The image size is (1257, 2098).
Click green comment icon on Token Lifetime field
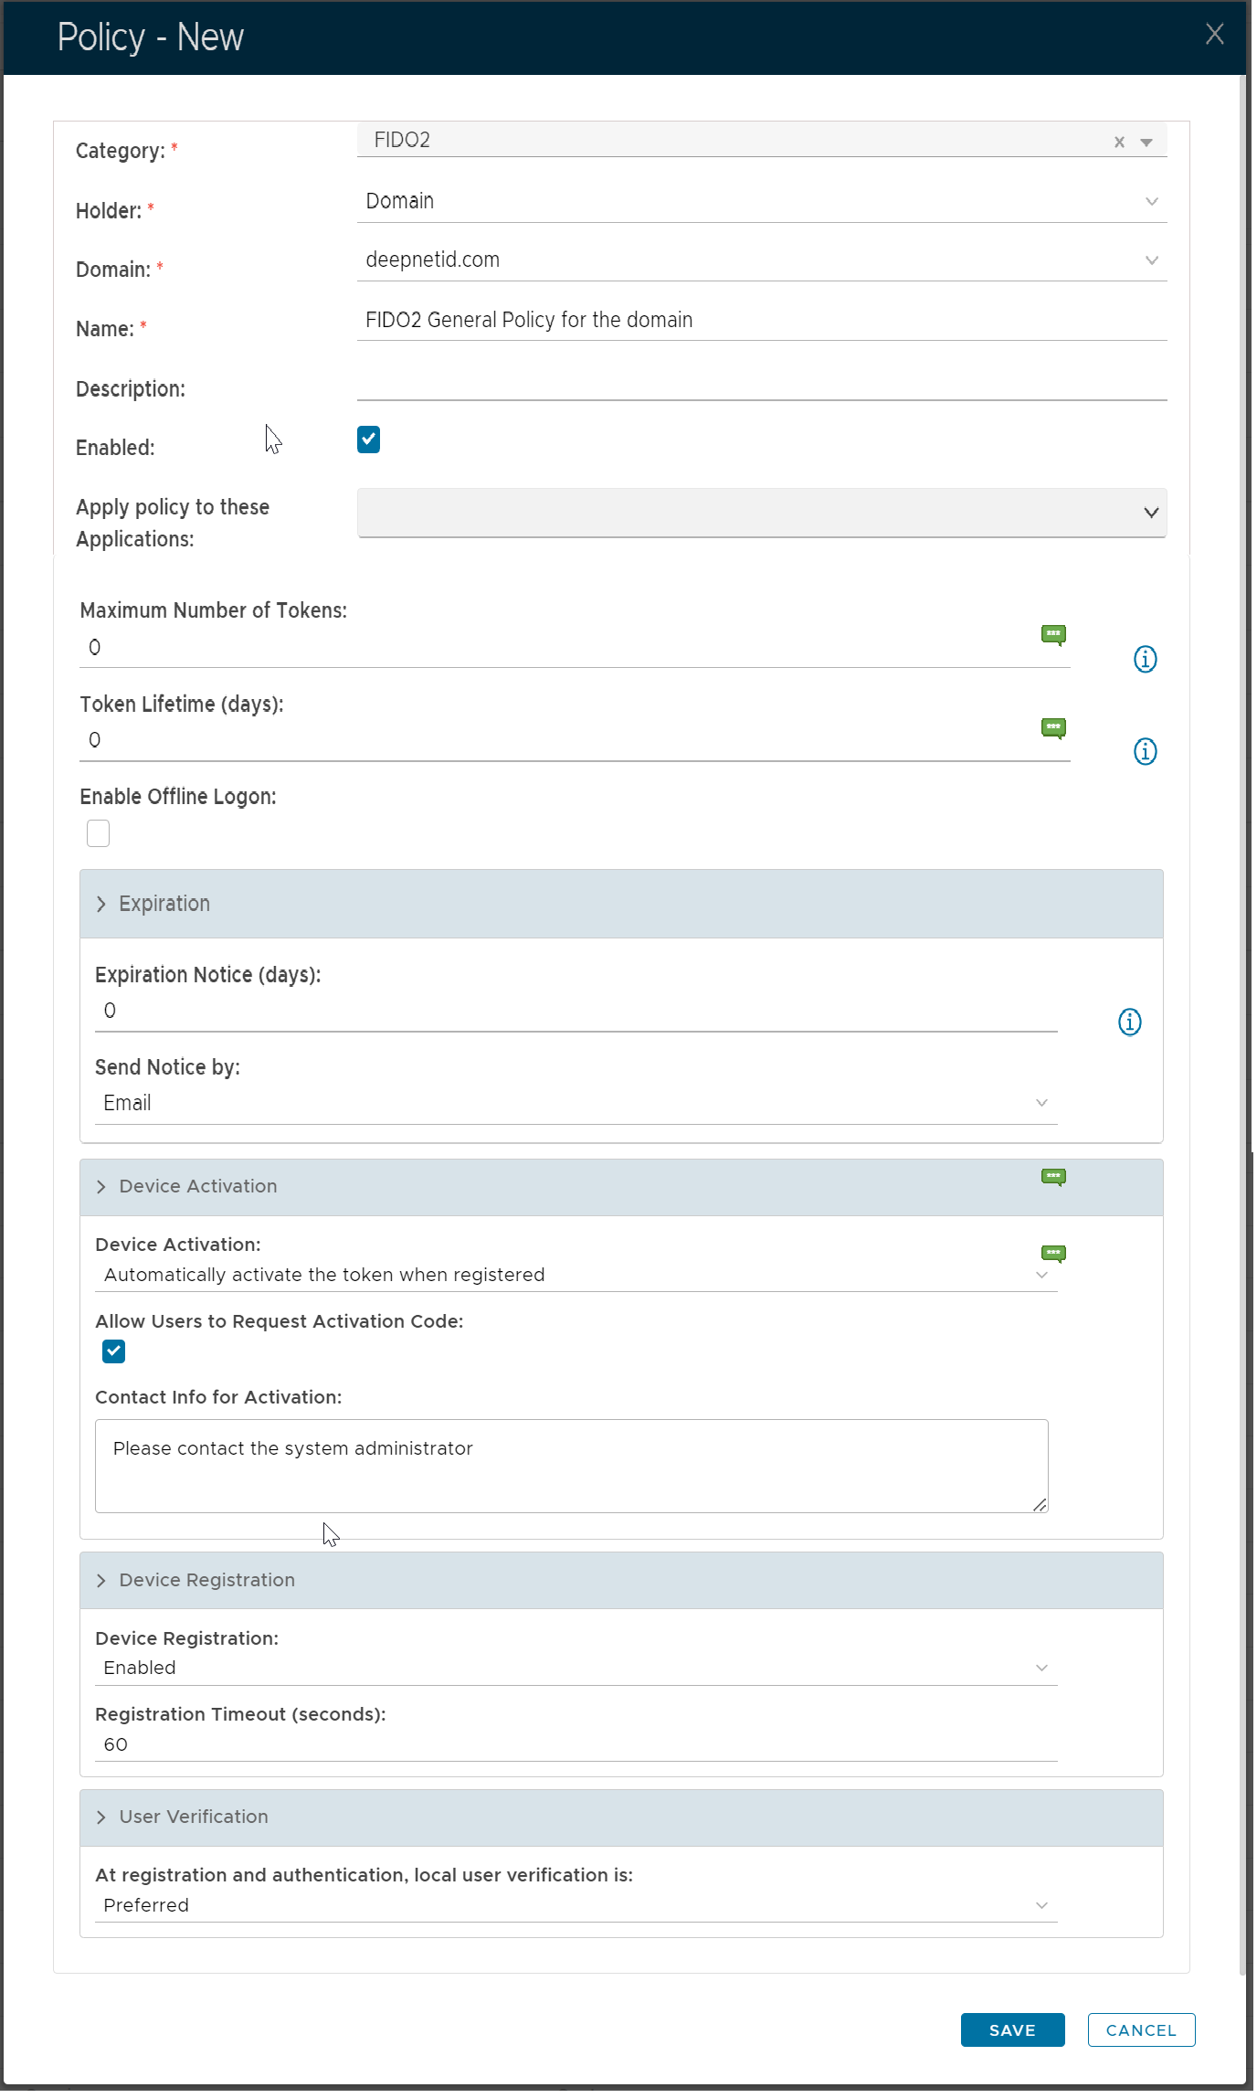[x=1053, y=727]
